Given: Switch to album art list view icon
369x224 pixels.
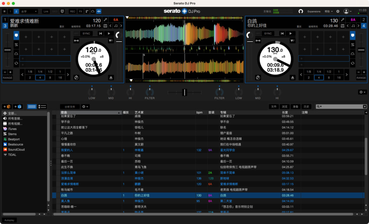Looking at the screenshot, I should pos(42,107).
